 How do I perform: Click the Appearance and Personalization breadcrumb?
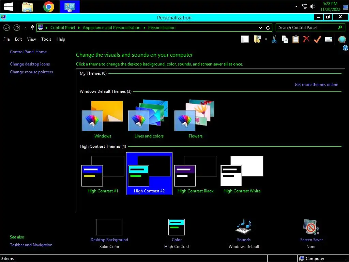click(111, 28)
